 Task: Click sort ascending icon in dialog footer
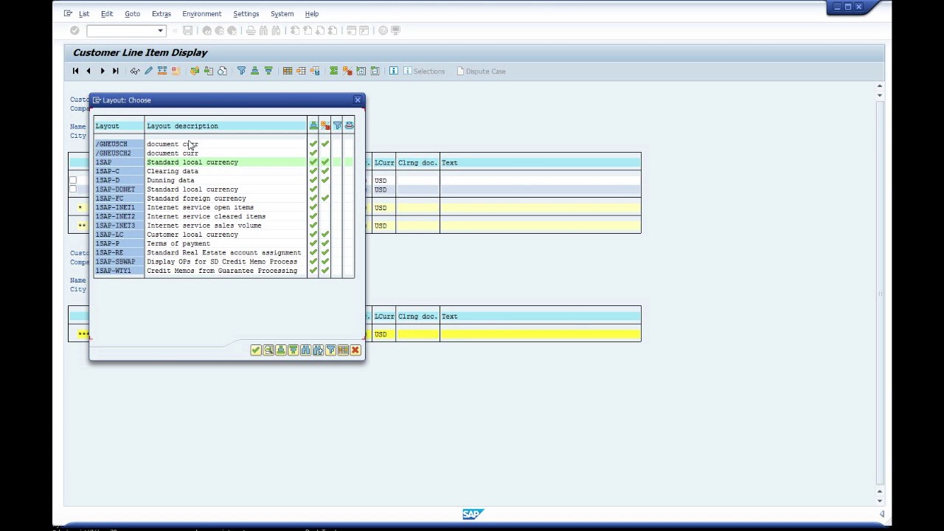tap(281, 350)
